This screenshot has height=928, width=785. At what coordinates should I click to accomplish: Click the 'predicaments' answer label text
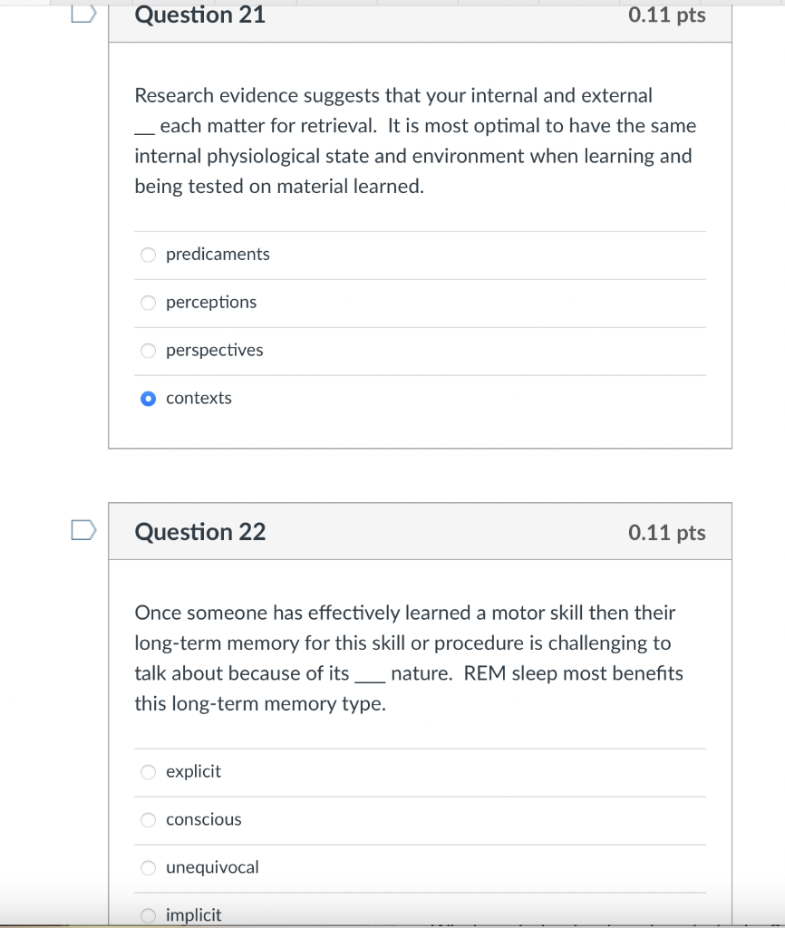(218, 255)
